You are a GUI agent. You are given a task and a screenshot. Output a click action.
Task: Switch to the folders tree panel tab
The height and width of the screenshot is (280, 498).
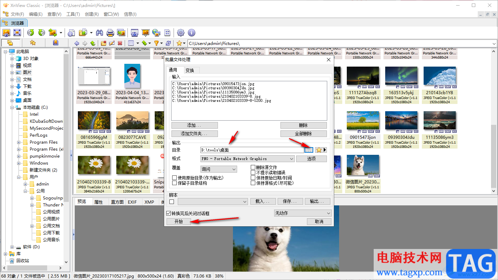[10, 43]
